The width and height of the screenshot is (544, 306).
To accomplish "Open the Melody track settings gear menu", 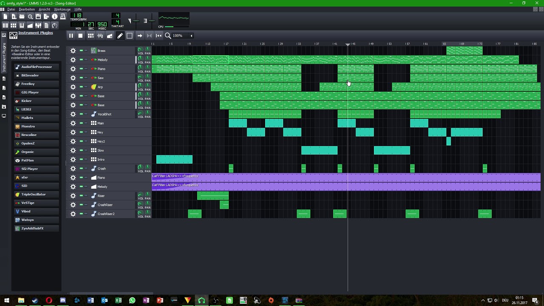I will click(73, 59).
